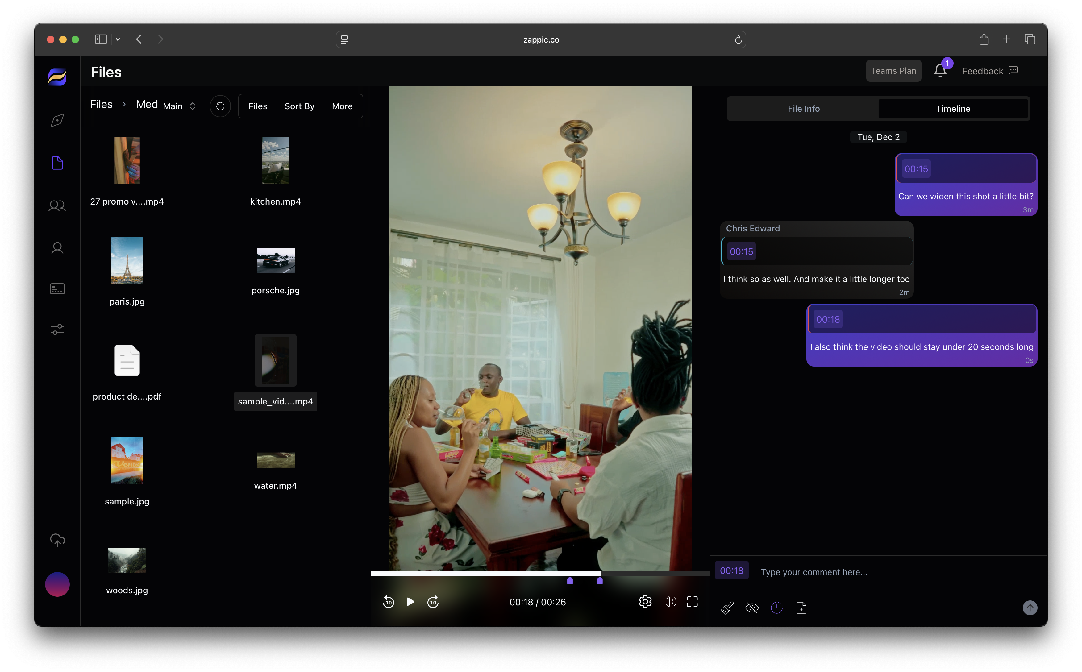Click the refresh icon next to Main
The height and width of the screenshot is (672, 1082).
(x=220, y=106)
